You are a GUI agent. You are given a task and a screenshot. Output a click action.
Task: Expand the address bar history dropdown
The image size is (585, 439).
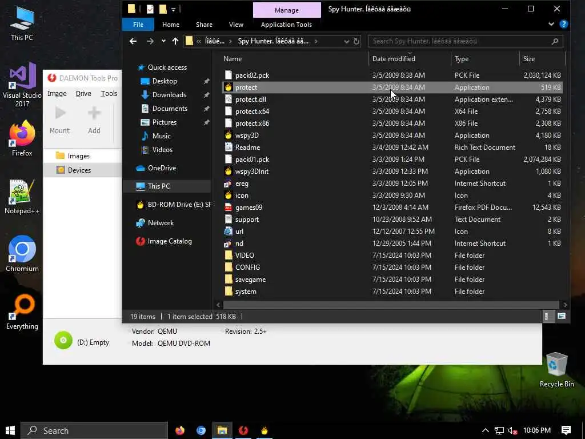[x=346, y=41]
